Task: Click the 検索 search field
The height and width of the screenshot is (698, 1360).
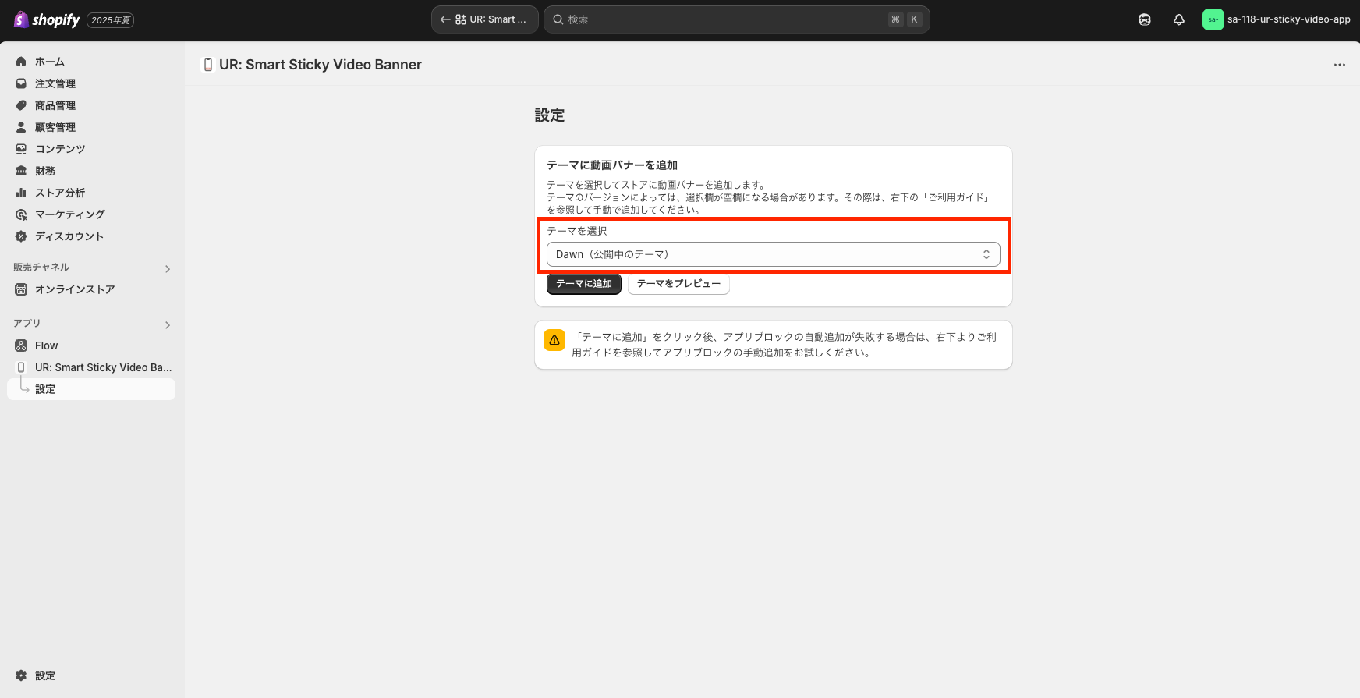Action: [x=725, y=19]
